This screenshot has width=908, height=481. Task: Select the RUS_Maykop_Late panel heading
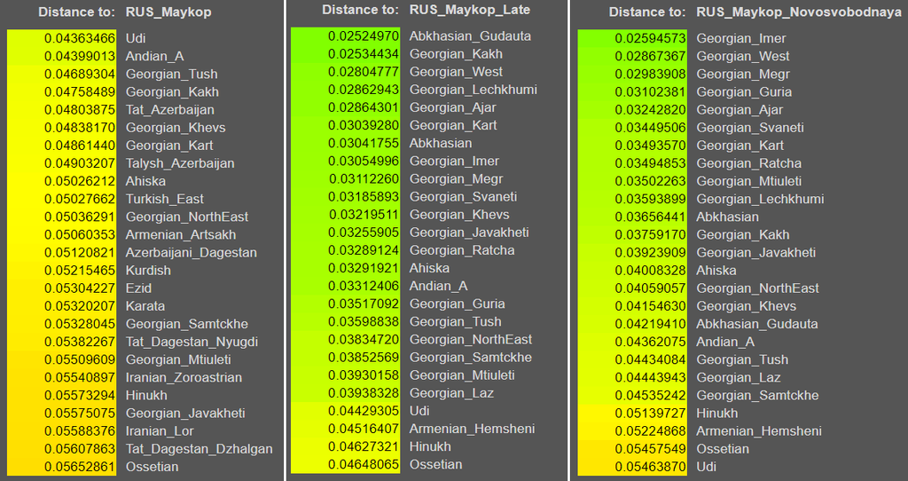(470, 10)
